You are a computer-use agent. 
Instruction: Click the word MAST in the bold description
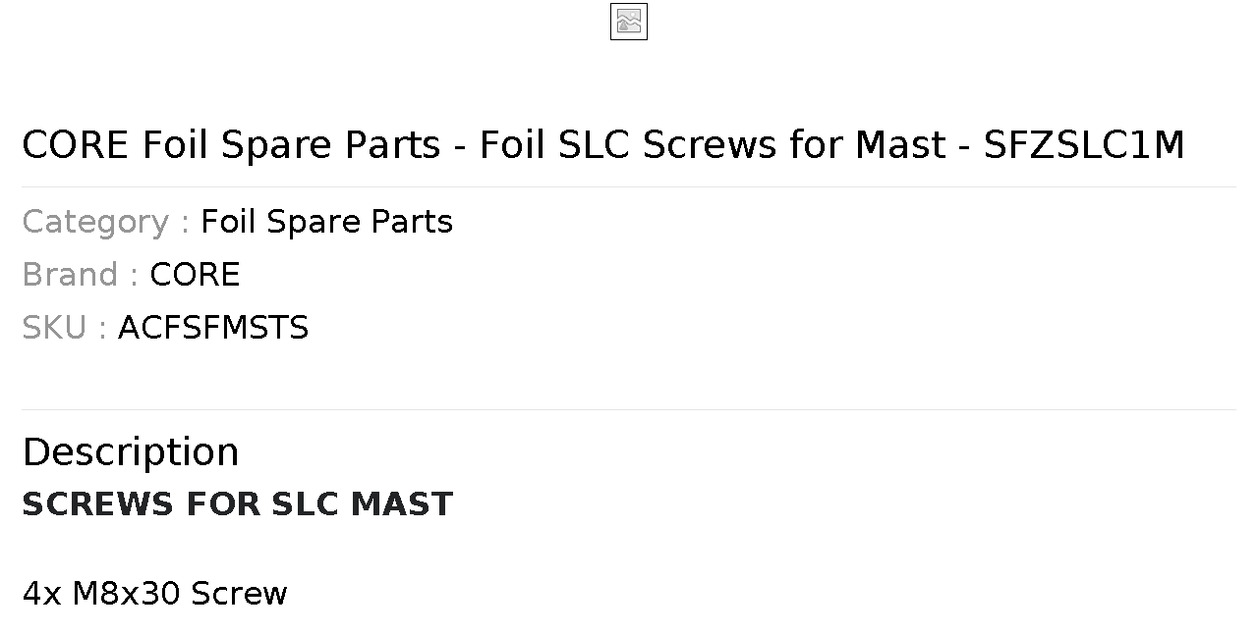402,504
